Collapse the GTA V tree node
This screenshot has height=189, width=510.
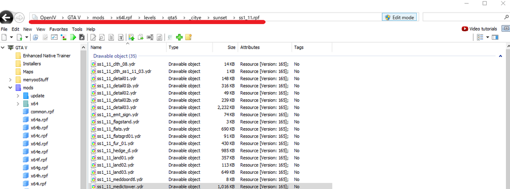3,47
